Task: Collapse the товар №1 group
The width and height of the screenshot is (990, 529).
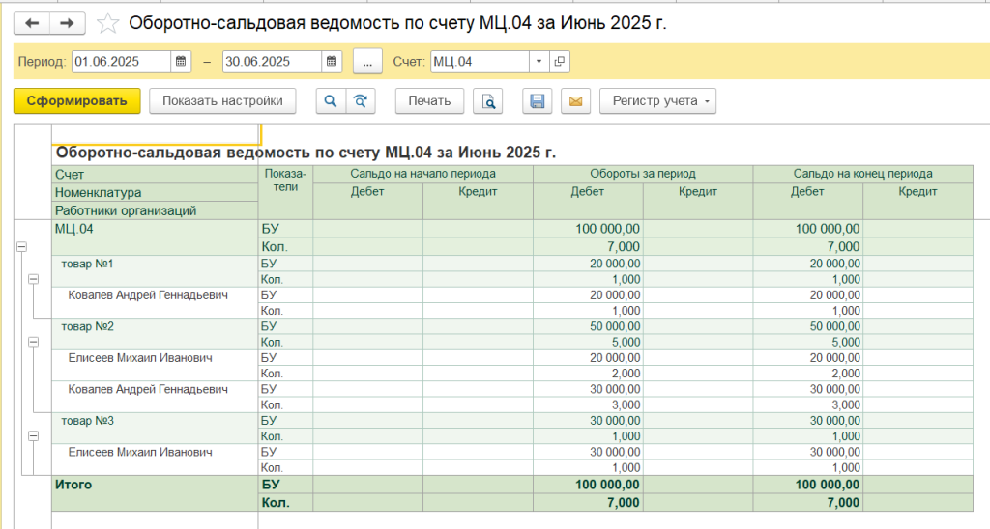Action: (32, 279)
